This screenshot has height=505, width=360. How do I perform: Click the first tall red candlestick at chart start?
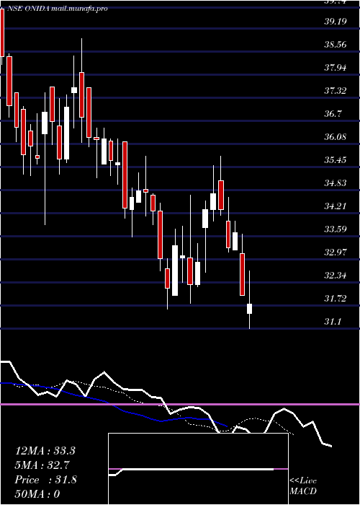coord(2,32)
